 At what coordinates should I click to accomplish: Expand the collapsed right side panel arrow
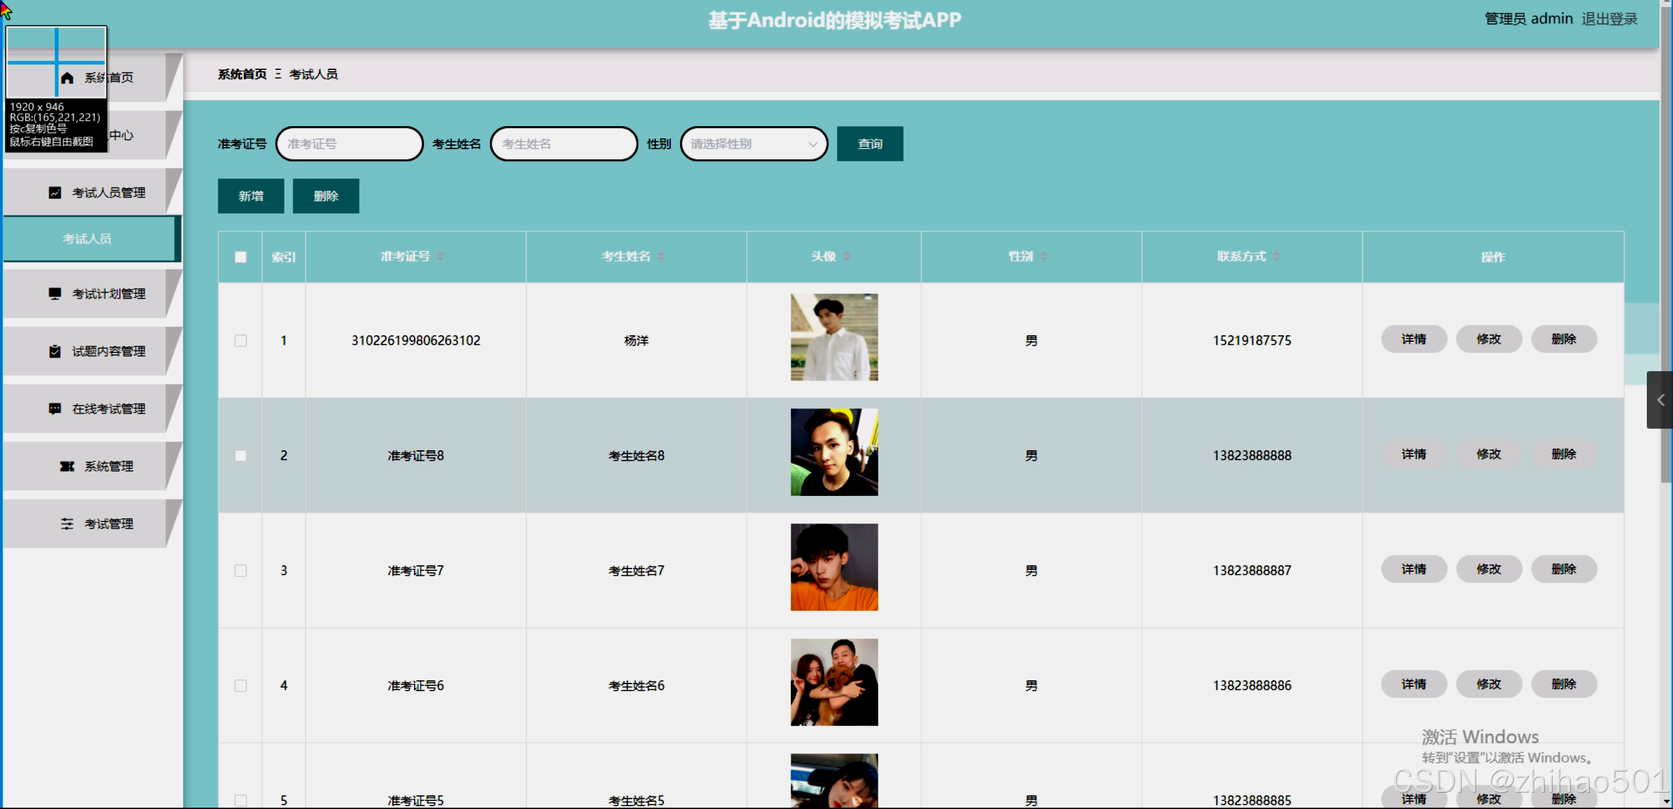point(1660,400)
